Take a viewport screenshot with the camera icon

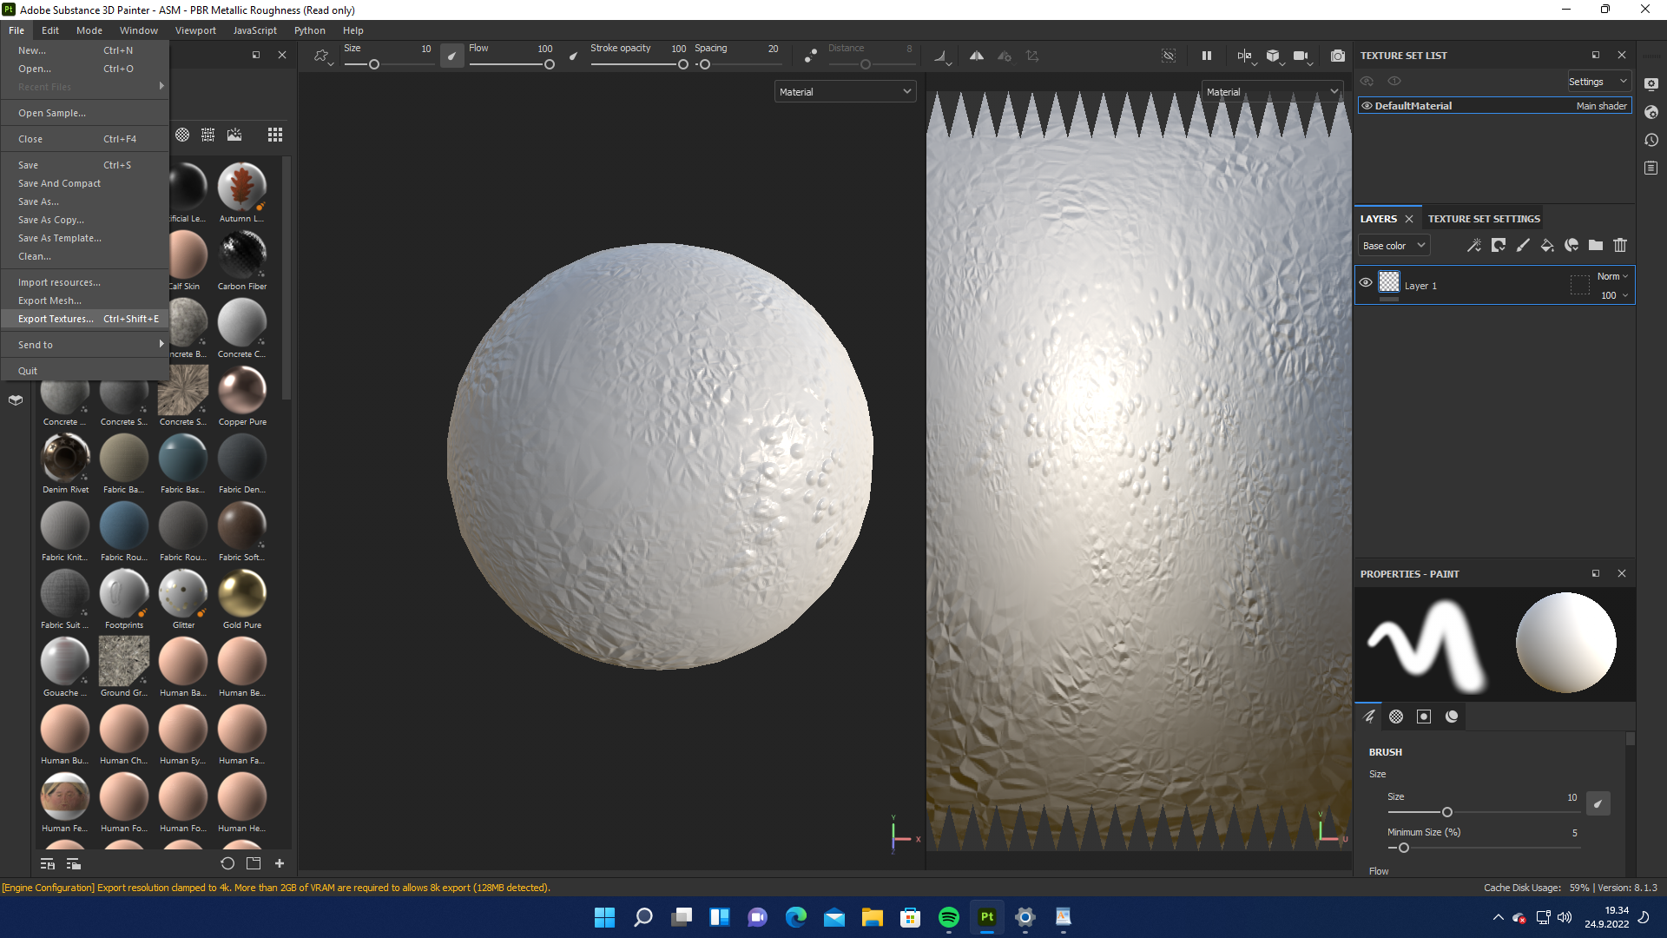(x=1337, y=56)
